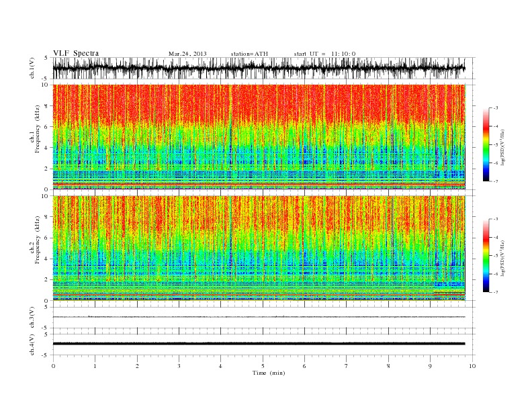Click the "station=ATH" header text
The image size is (532, 411).
pyautogui.click(x=249, y=54)
